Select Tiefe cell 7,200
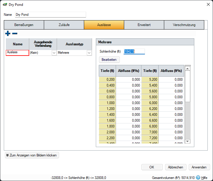The image size is (213, 181). click(x=150, y=138)
